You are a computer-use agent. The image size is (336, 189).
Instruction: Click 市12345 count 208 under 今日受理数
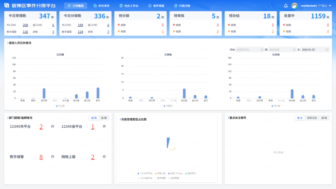tap(25, 25)
